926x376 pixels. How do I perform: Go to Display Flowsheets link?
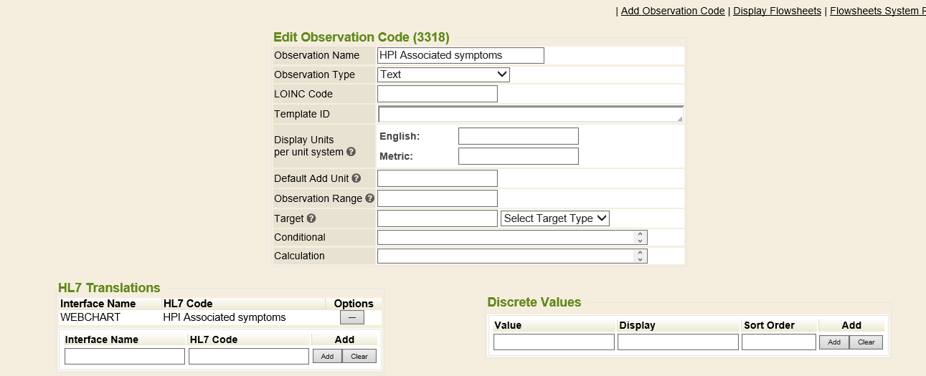click(x=777, y=11)
